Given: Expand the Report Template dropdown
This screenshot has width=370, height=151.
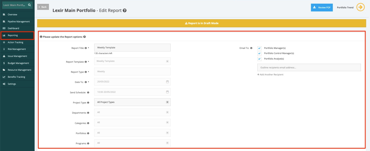Looking at the screenshot, I should click(x=132, y=61).
